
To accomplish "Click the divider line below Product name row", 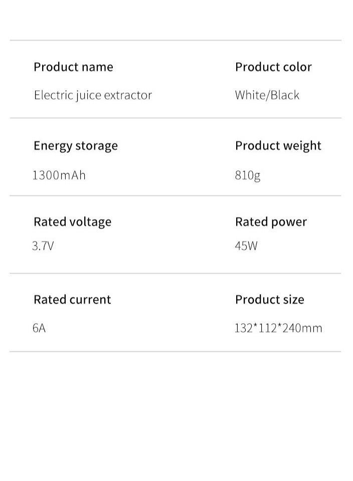I will coord(175,118).
